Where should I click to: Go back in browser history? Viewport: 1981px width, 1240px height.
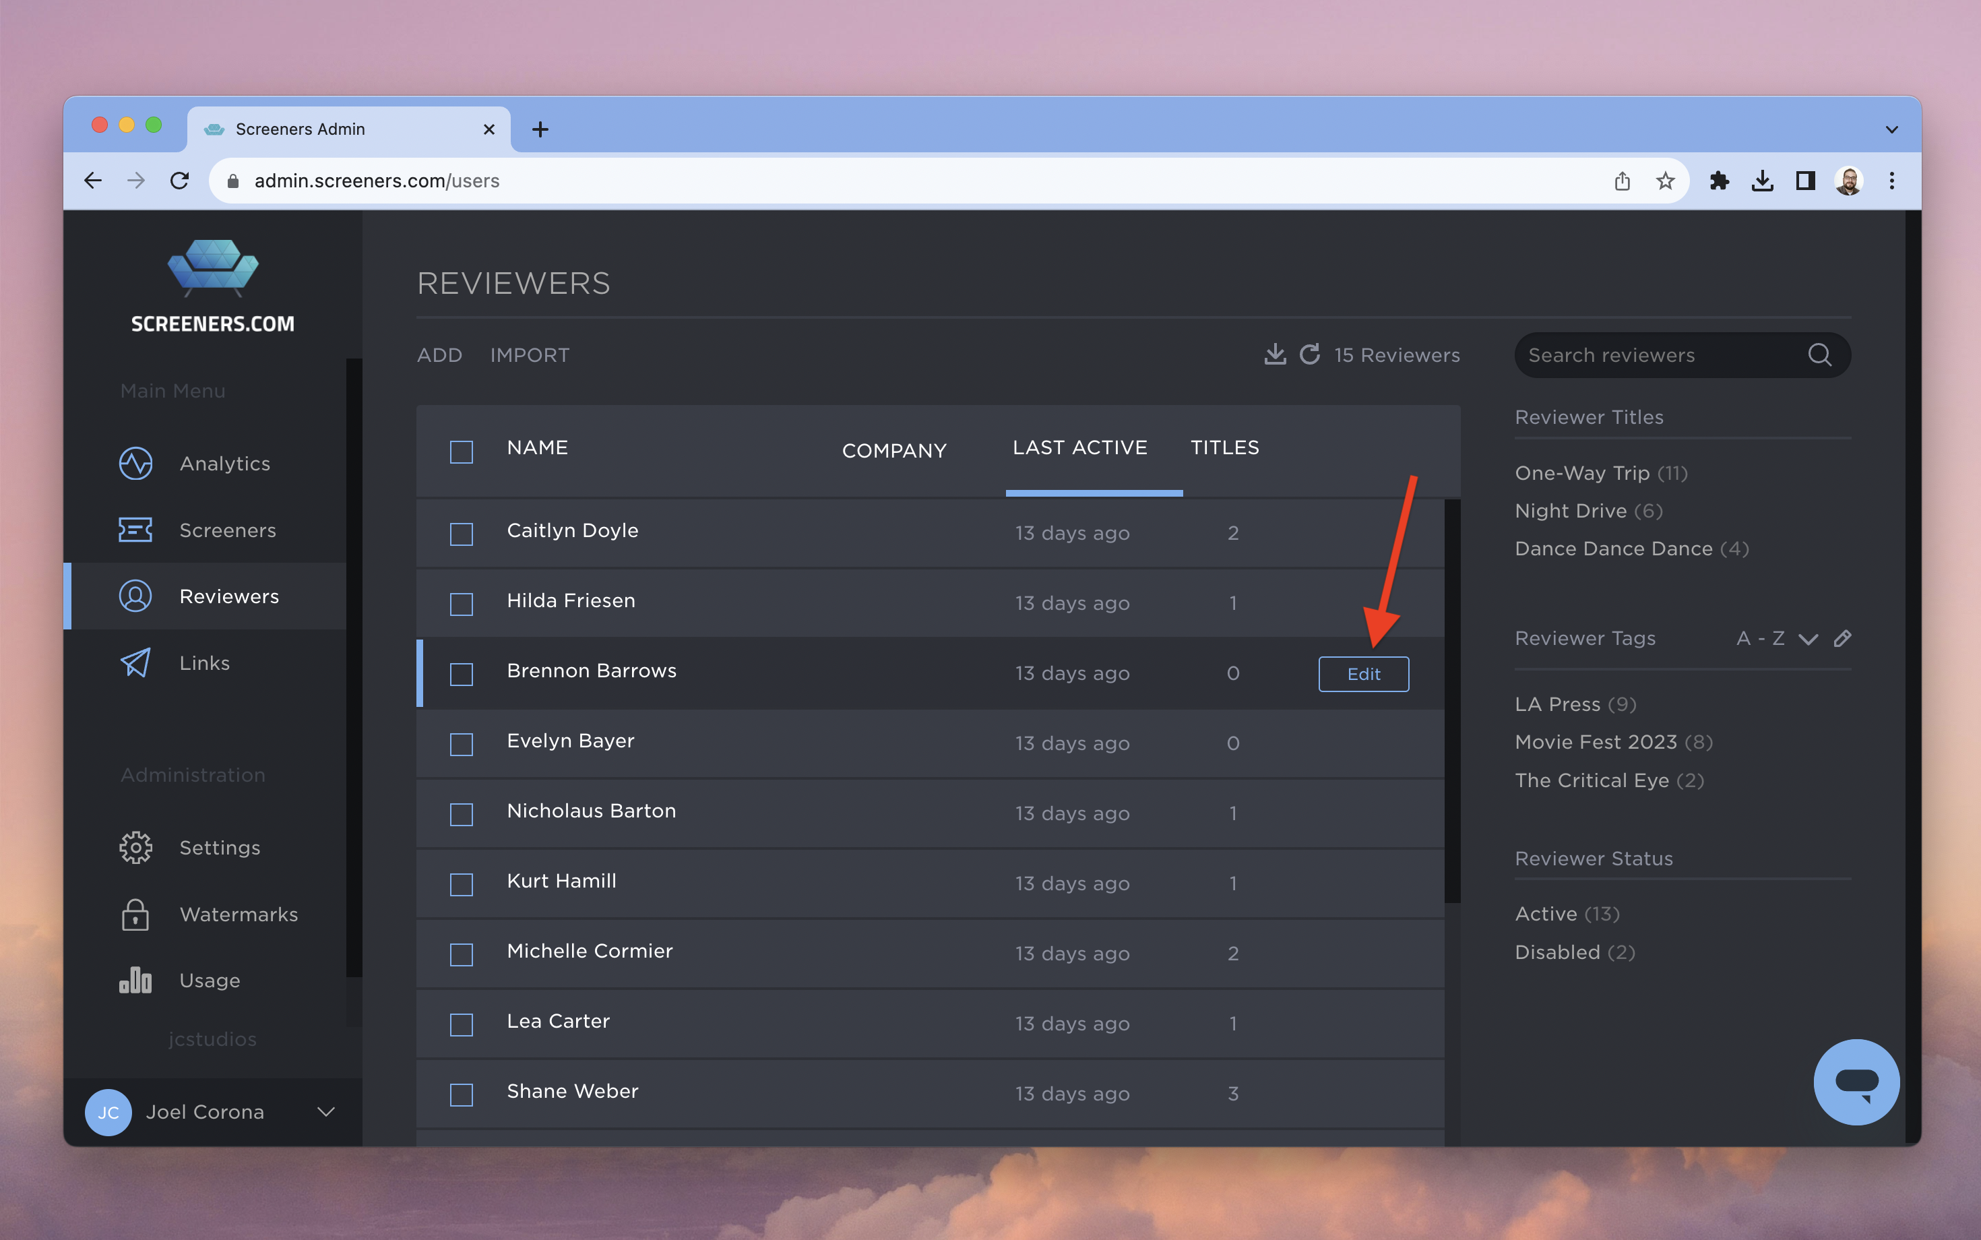point(94,181)
